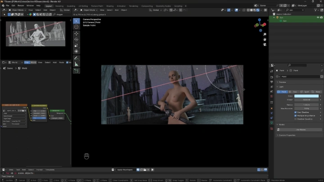Open the Object Constraints properties tab

click(271, 118)
